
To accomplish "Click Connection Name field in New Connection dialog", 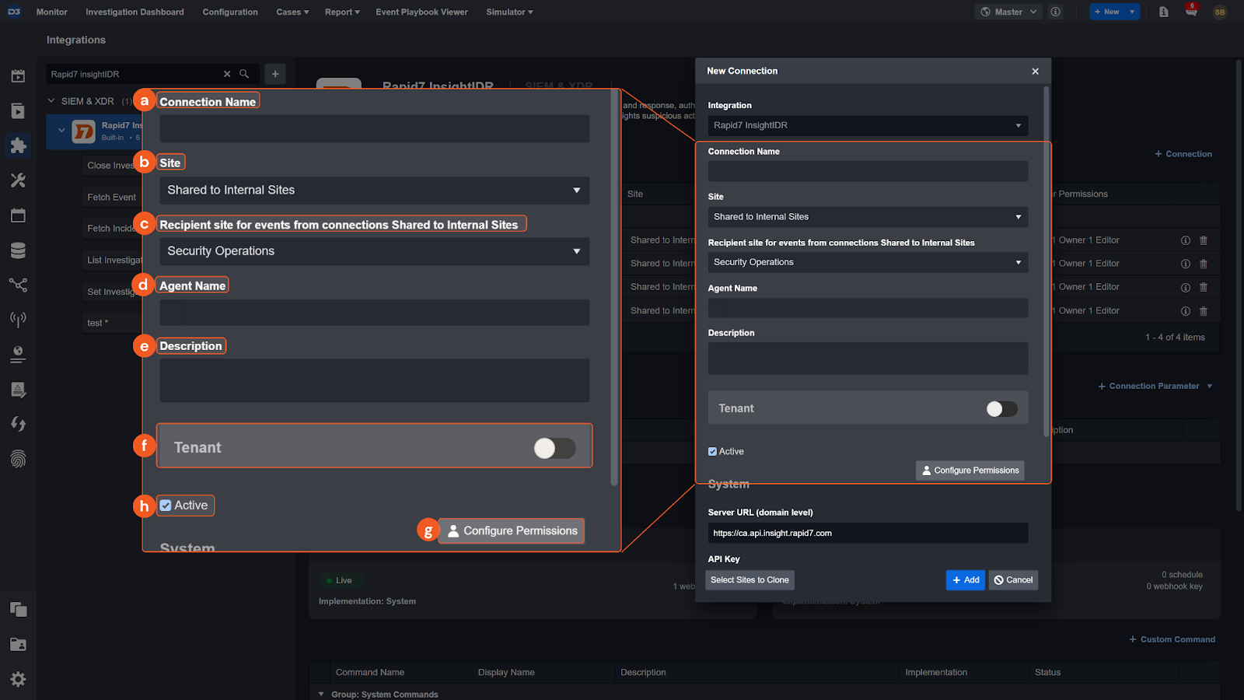I will [x=868, y=172].
